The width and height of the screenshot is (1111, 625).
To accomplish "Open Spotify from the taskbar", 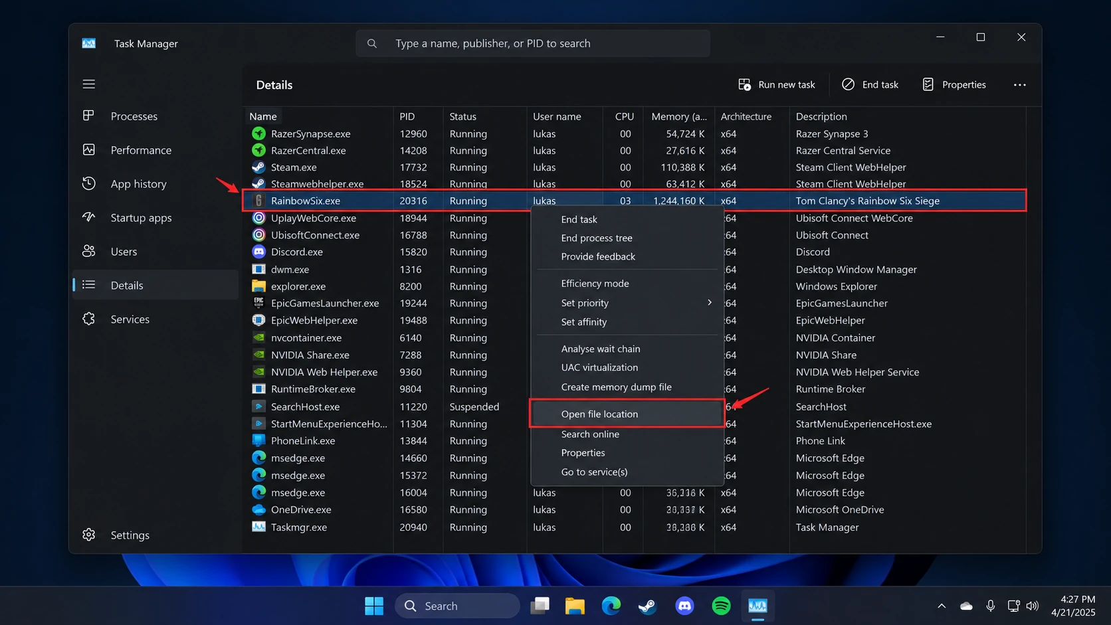I will pyautogui.click(x=721, y=606).
